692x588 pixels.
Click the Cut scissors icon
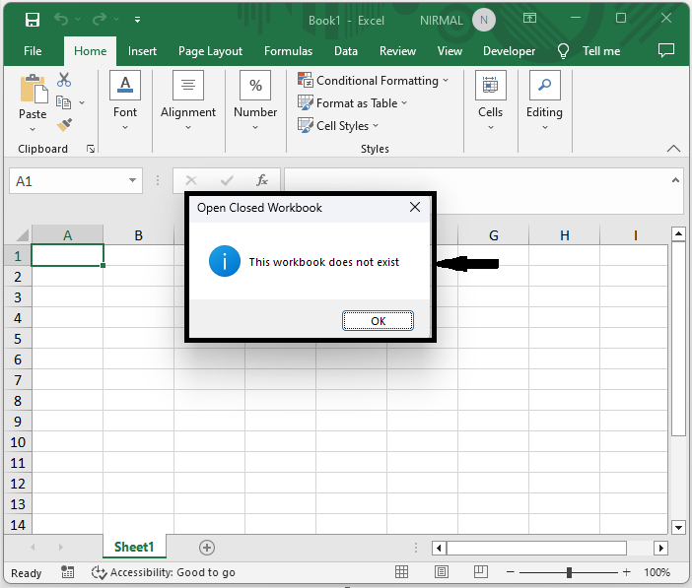coord(64,80)
